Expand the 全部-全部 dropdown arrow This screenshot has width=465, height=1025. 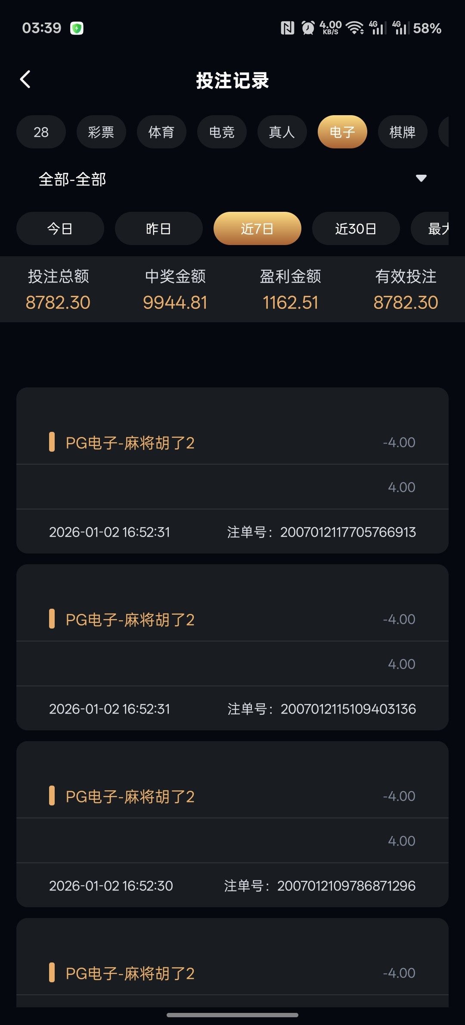[x=421, y=178]
